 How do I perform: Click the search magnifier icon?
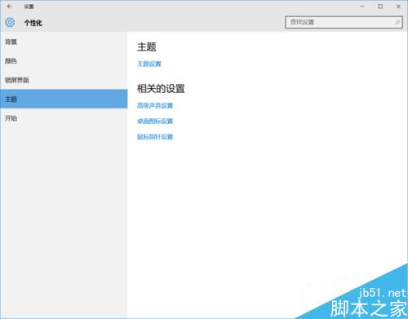tap(397, 22)
